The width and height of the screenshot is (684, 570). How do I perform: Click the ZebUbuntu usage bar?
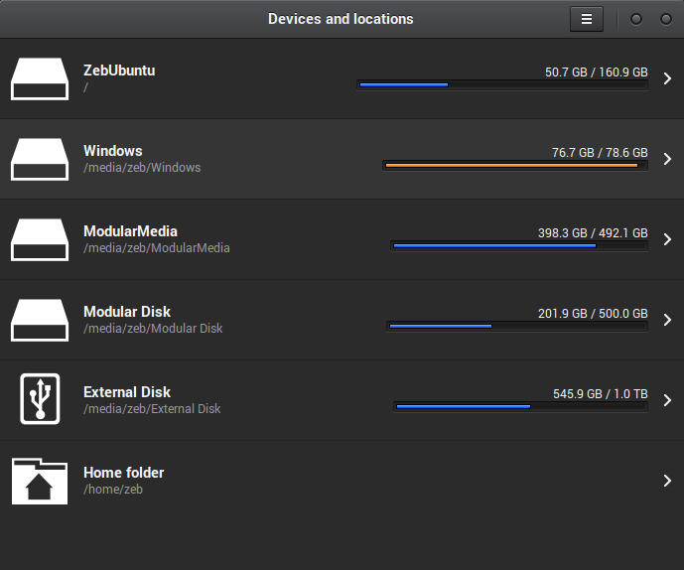coord(502,85)
